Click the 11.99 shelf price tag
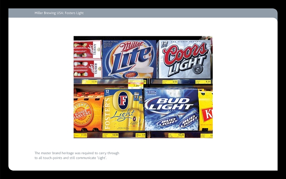Screen dimensions: 286x179 coord(80,135)
